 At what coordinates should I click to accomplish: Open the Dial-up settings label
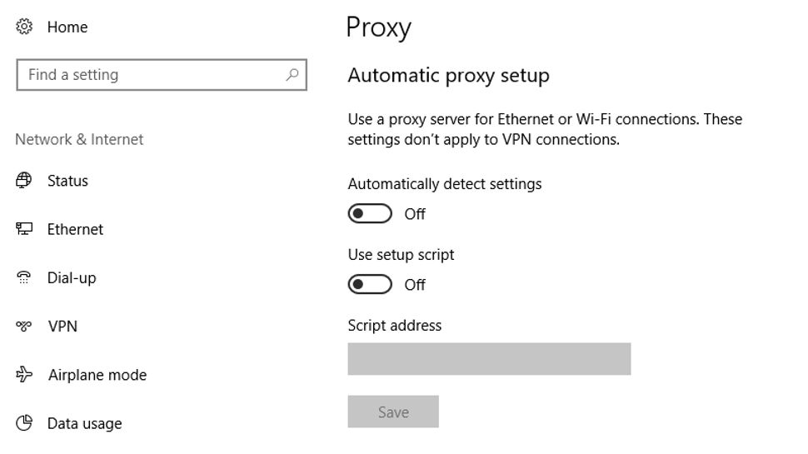pyautogui.click(x=72, y=278)
